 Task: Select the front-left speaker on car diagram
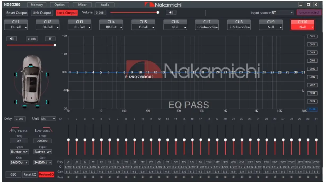(x=16, y=75)
